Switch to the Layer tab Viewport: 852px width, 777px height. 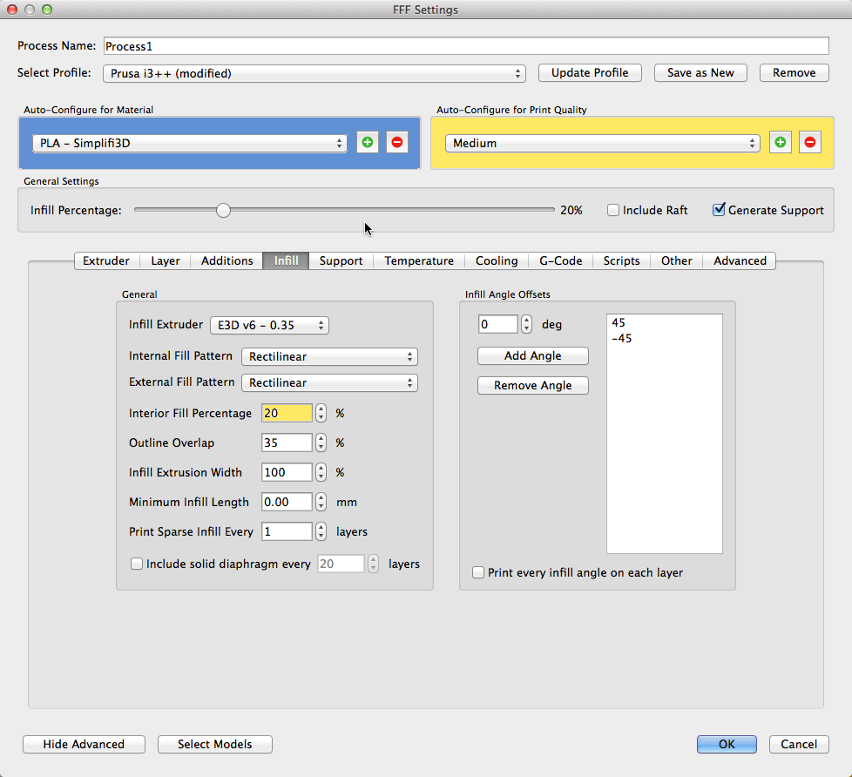(x=166, y=260)
